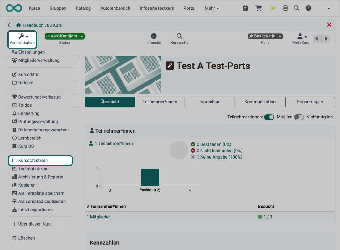Open the shopping cart icon
Screen dimensions: 340x250
pyautogui.click(x=259, y=8)
